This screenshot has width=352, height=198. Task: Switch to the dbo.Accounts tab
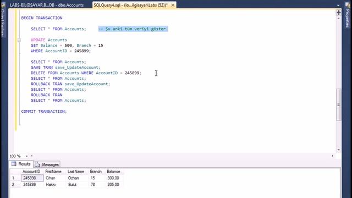click(x=46, y=5)
